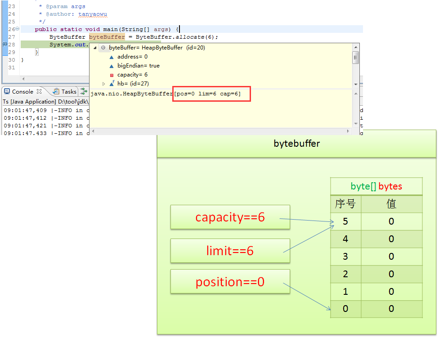439x338 pixels.
Task: Expand the hb field node
Action: coord(104,84)
